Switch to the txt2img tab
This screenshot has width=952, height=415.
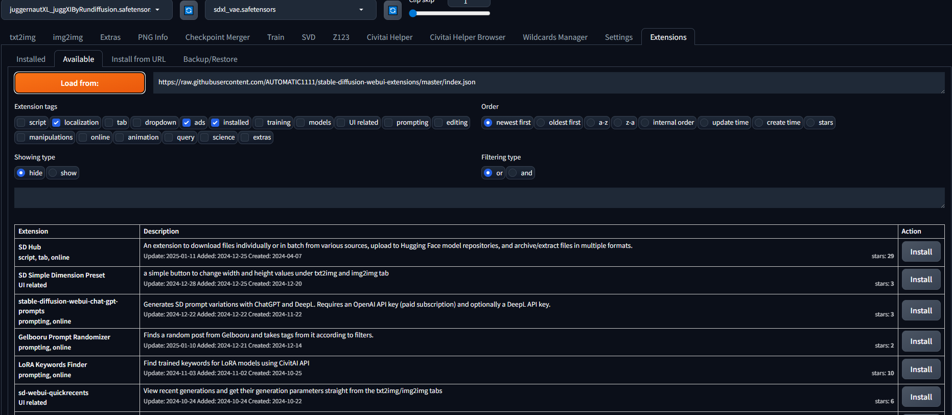22,37
